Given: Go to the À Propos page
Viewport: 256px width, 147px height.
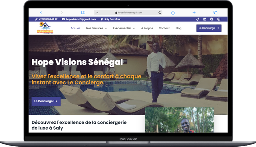Looking at the screenshot, I should click(x=147, y=28).
